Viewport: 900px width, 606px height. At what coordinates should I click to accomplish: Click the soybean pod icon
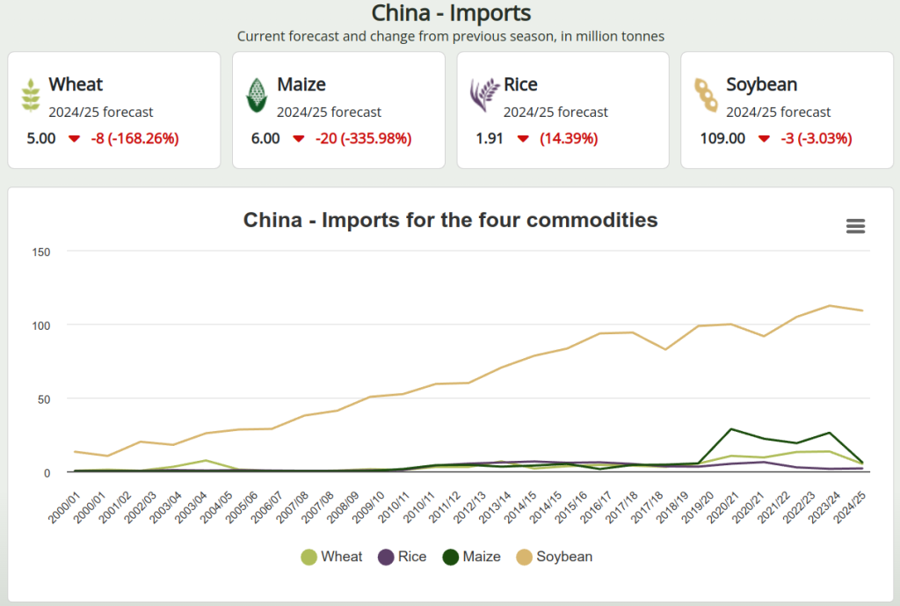706,95
